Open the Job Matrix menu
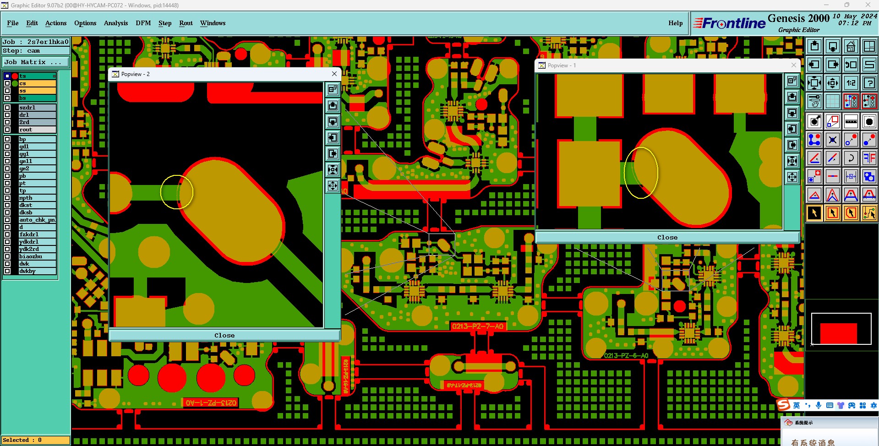 click(x=36, y=62)
